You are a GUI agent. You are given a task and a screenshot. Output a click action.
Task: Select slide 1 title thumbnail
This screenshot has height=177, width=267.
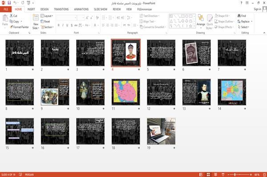(20, 53)
